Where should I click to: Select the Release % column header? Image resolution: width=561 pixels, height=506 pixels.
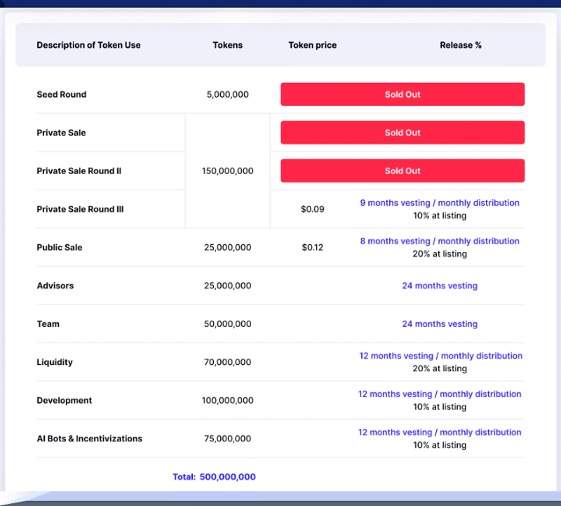pyautogui.click(x=461, y=45)
